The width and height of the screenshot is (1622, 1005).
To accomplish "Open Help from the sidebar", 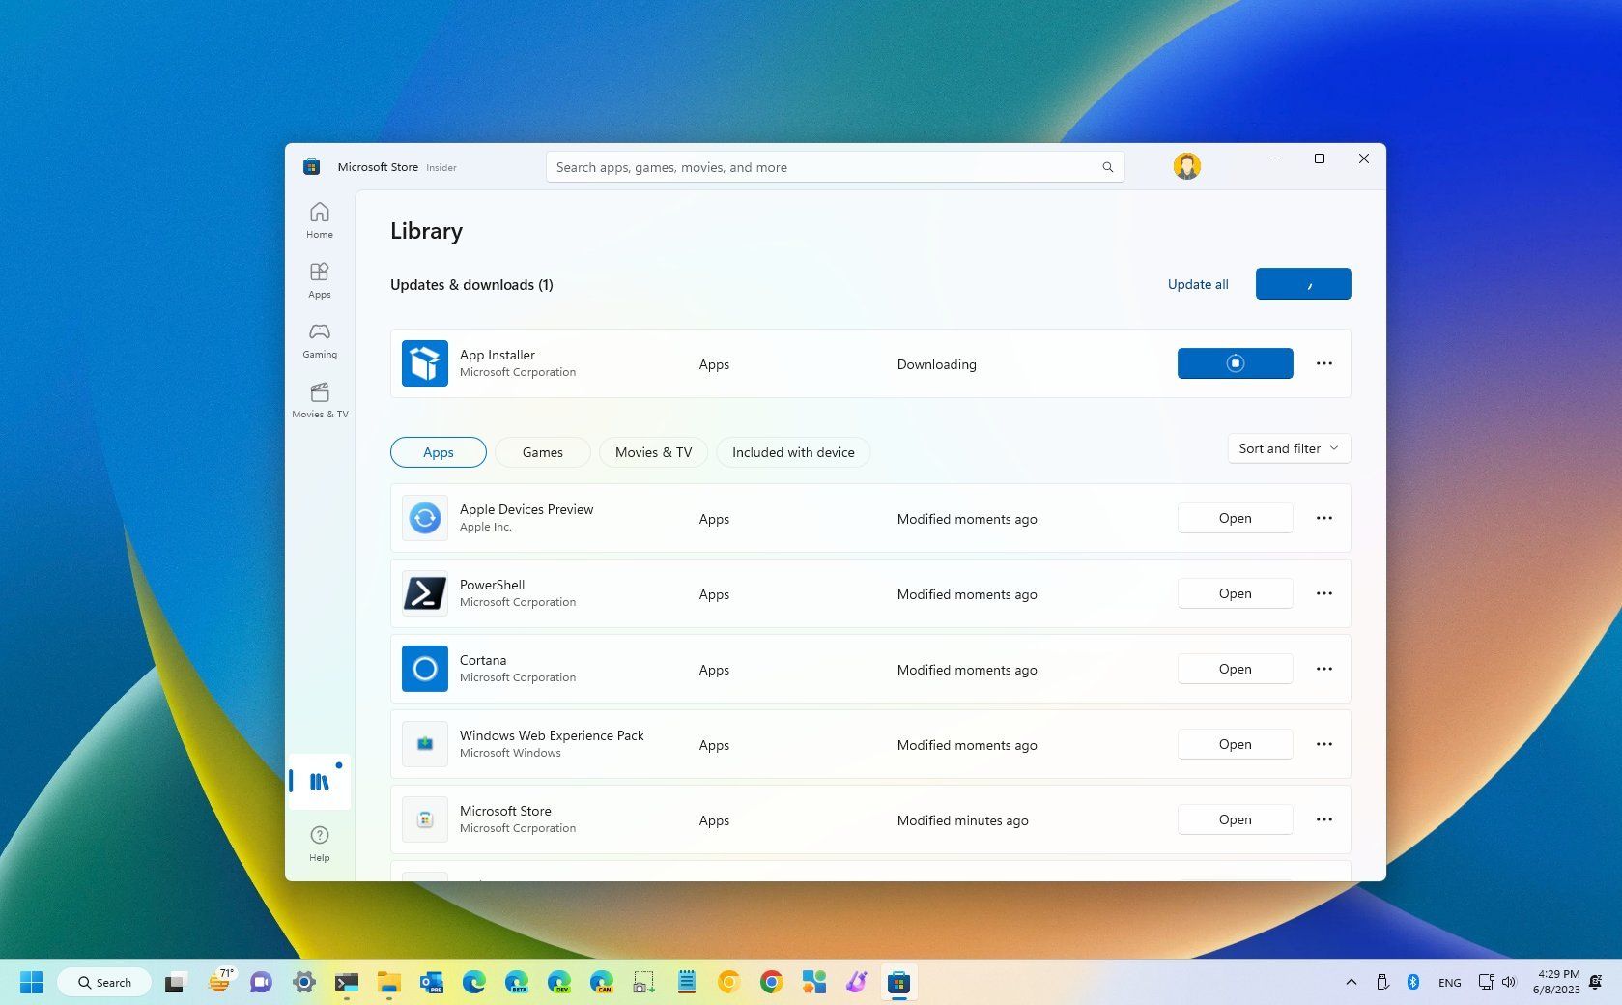I will pos(319,841).
